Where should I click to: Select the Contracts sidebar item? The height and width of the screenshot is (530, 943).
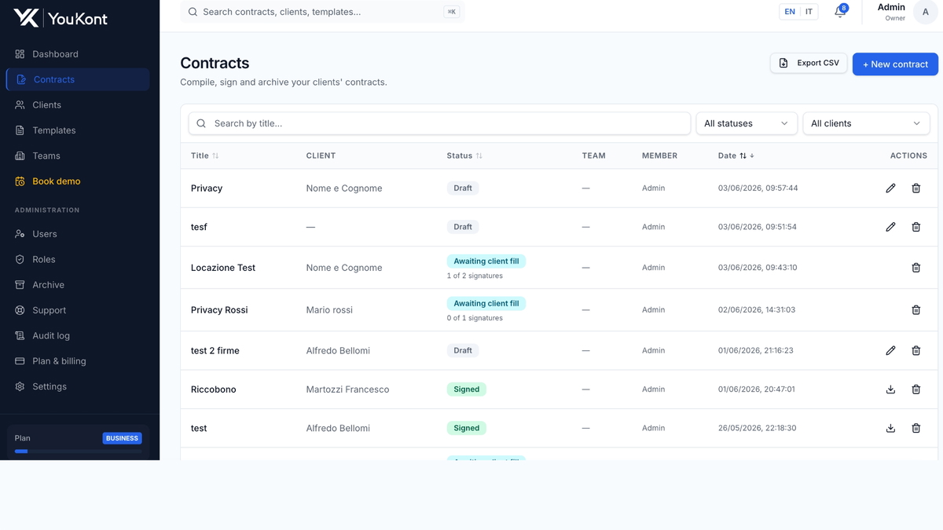pos(77,79)
